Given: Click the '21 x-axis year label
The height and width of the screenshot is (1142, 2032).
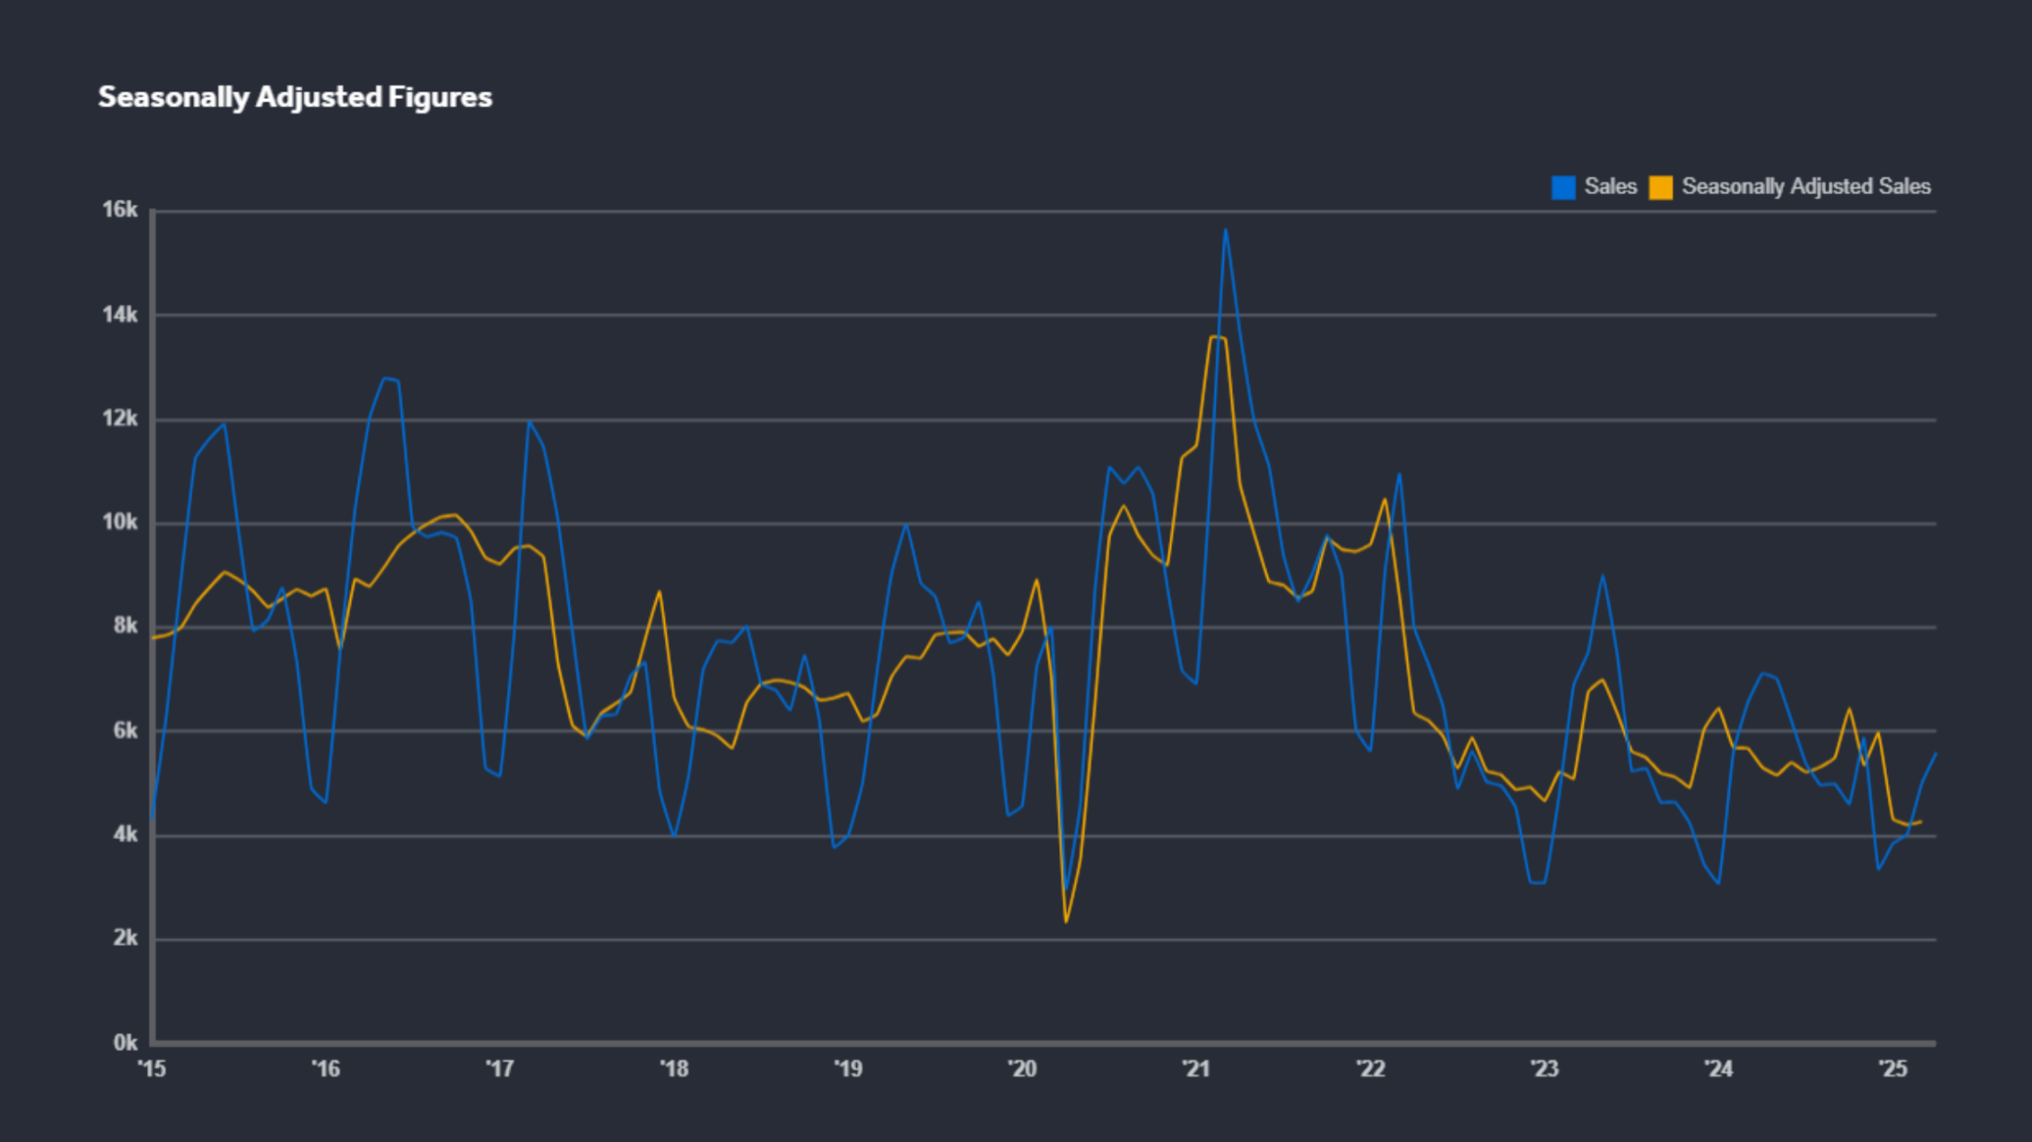Looking at the screenshot, I should tap(1195, 1069).
